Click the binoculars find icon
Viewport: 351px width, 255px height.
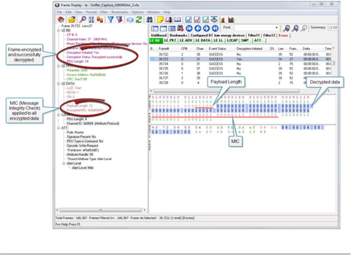click(x=150, y=19)
